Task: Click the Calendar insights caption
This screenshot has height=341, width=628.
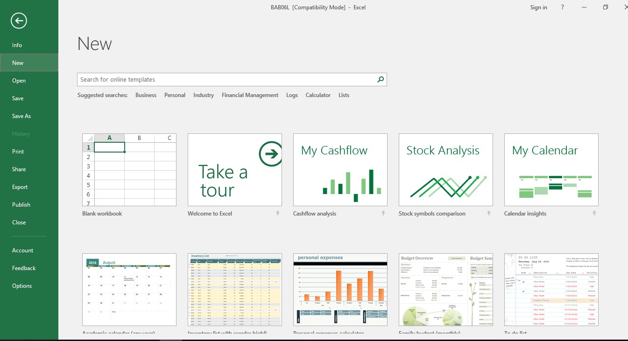Action: pyautogui.click(x=525, y=214)
